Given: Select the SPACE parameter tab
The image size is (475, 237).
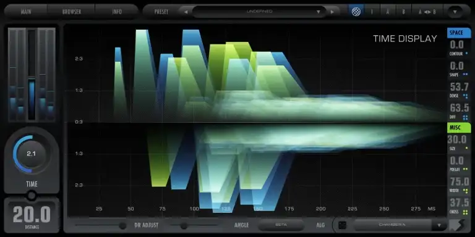Looking at the screenshot, I should click(x=459, y=33).
